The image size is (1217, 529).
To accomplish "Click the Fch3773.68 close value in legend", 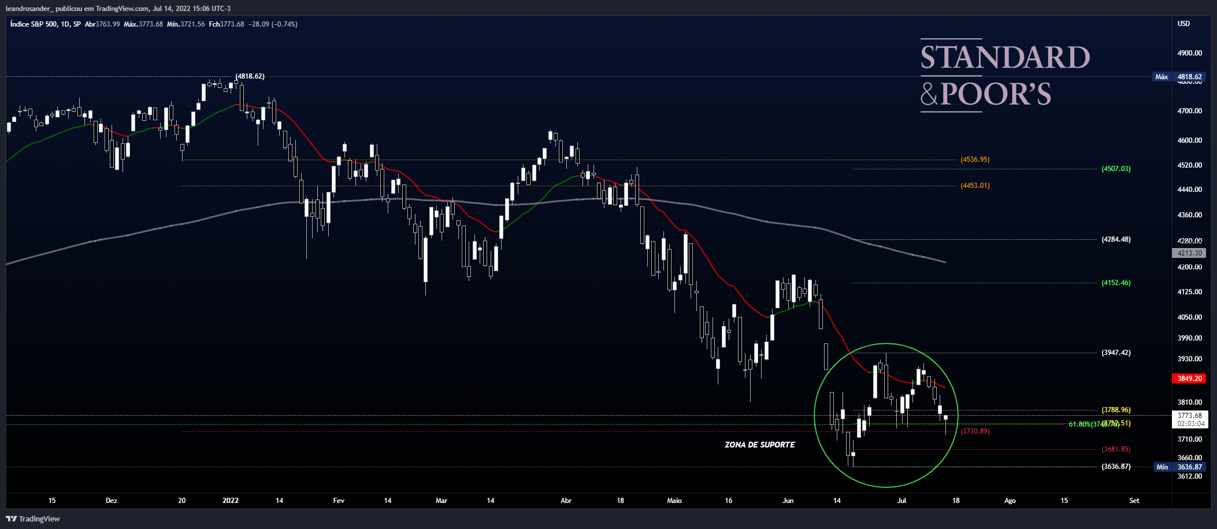I will pyautogui.click(x=227, y=24).
